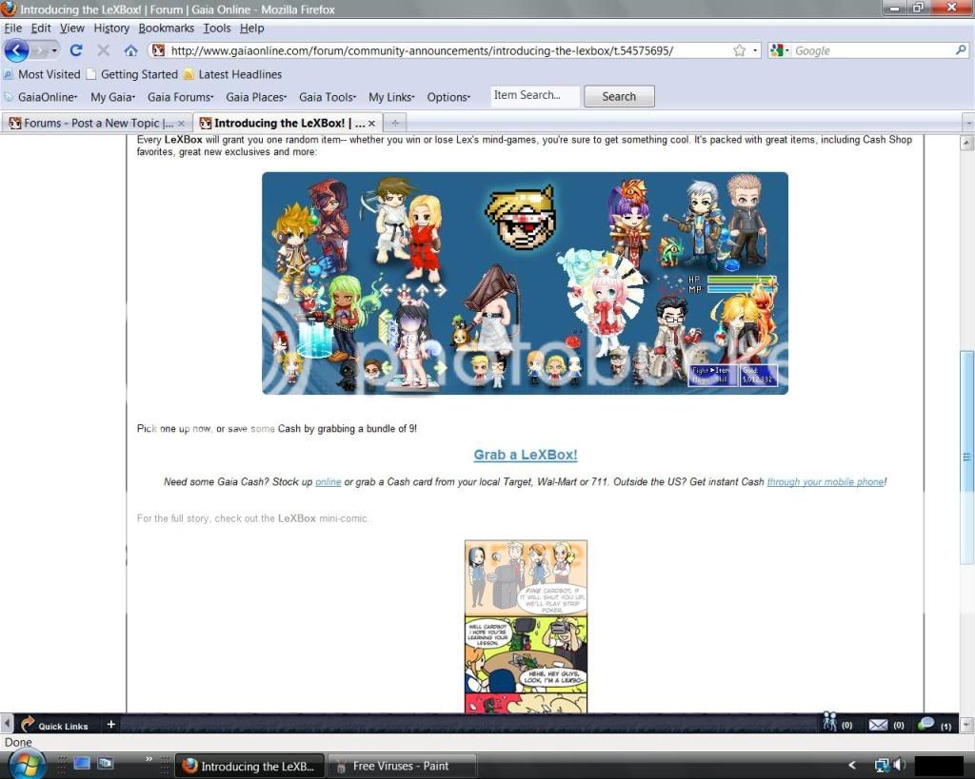Open a new tab with plus button

click(x=395, y=123)
